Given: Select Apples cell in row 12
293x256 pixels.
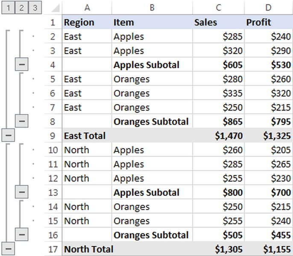Looking at the screenshot, I should tap(152, 178).
